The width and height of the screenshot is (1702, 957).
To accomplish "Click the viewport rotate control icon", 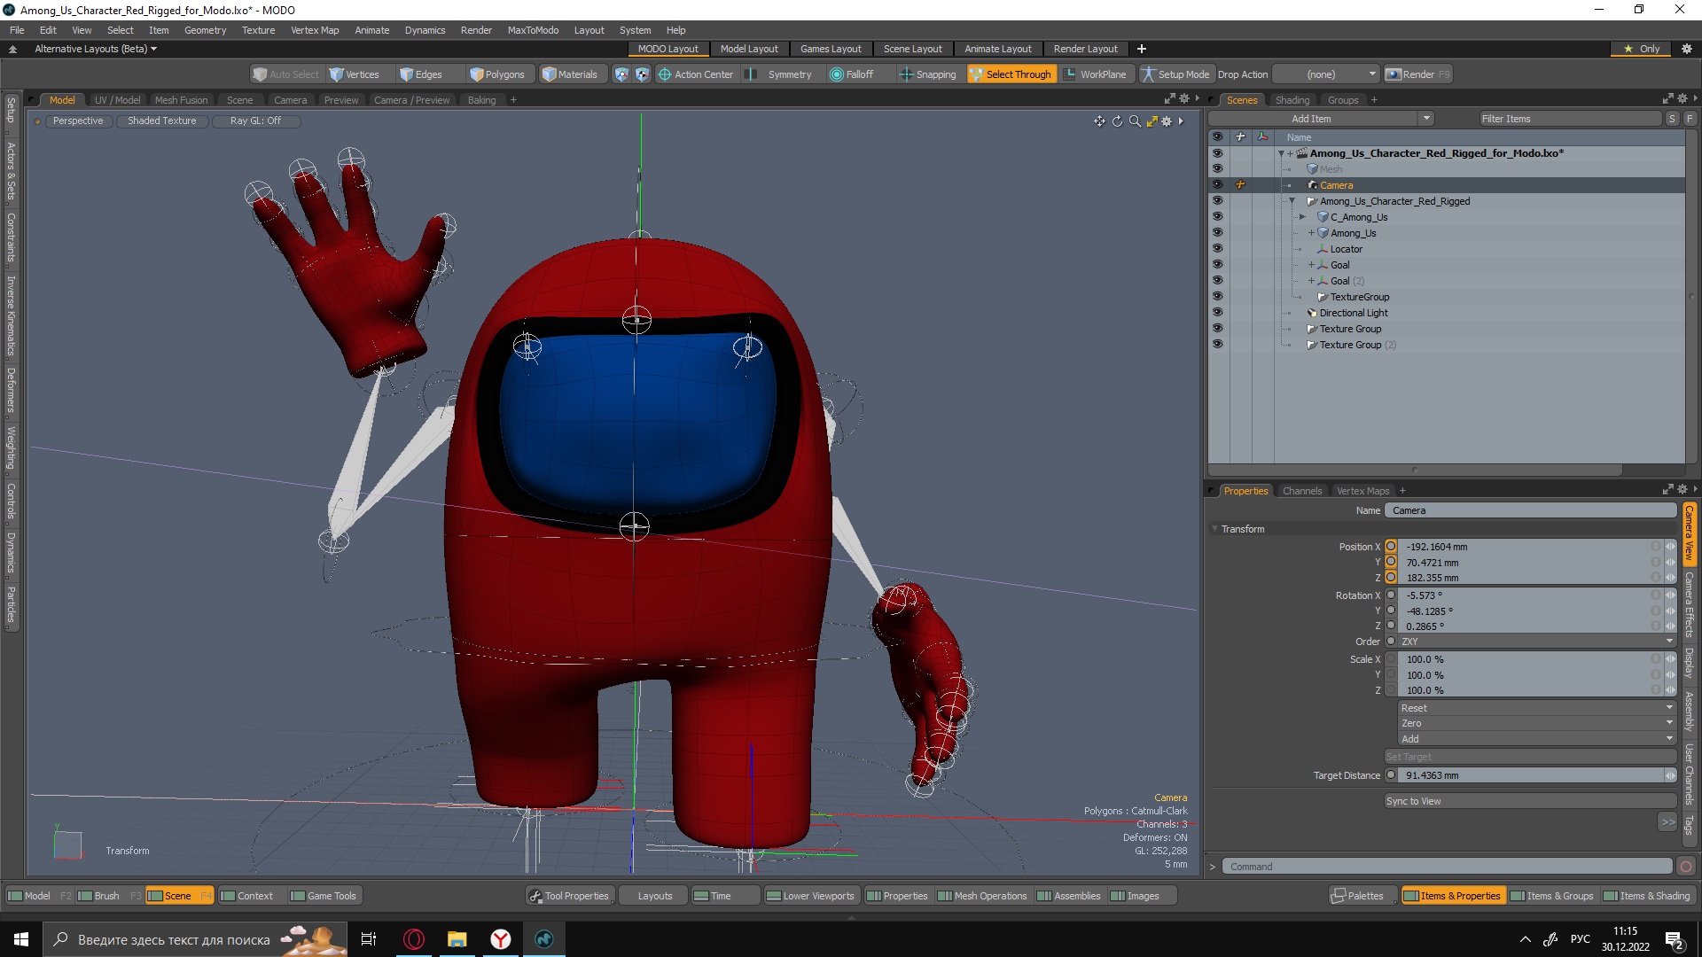I will (1117, 121).
